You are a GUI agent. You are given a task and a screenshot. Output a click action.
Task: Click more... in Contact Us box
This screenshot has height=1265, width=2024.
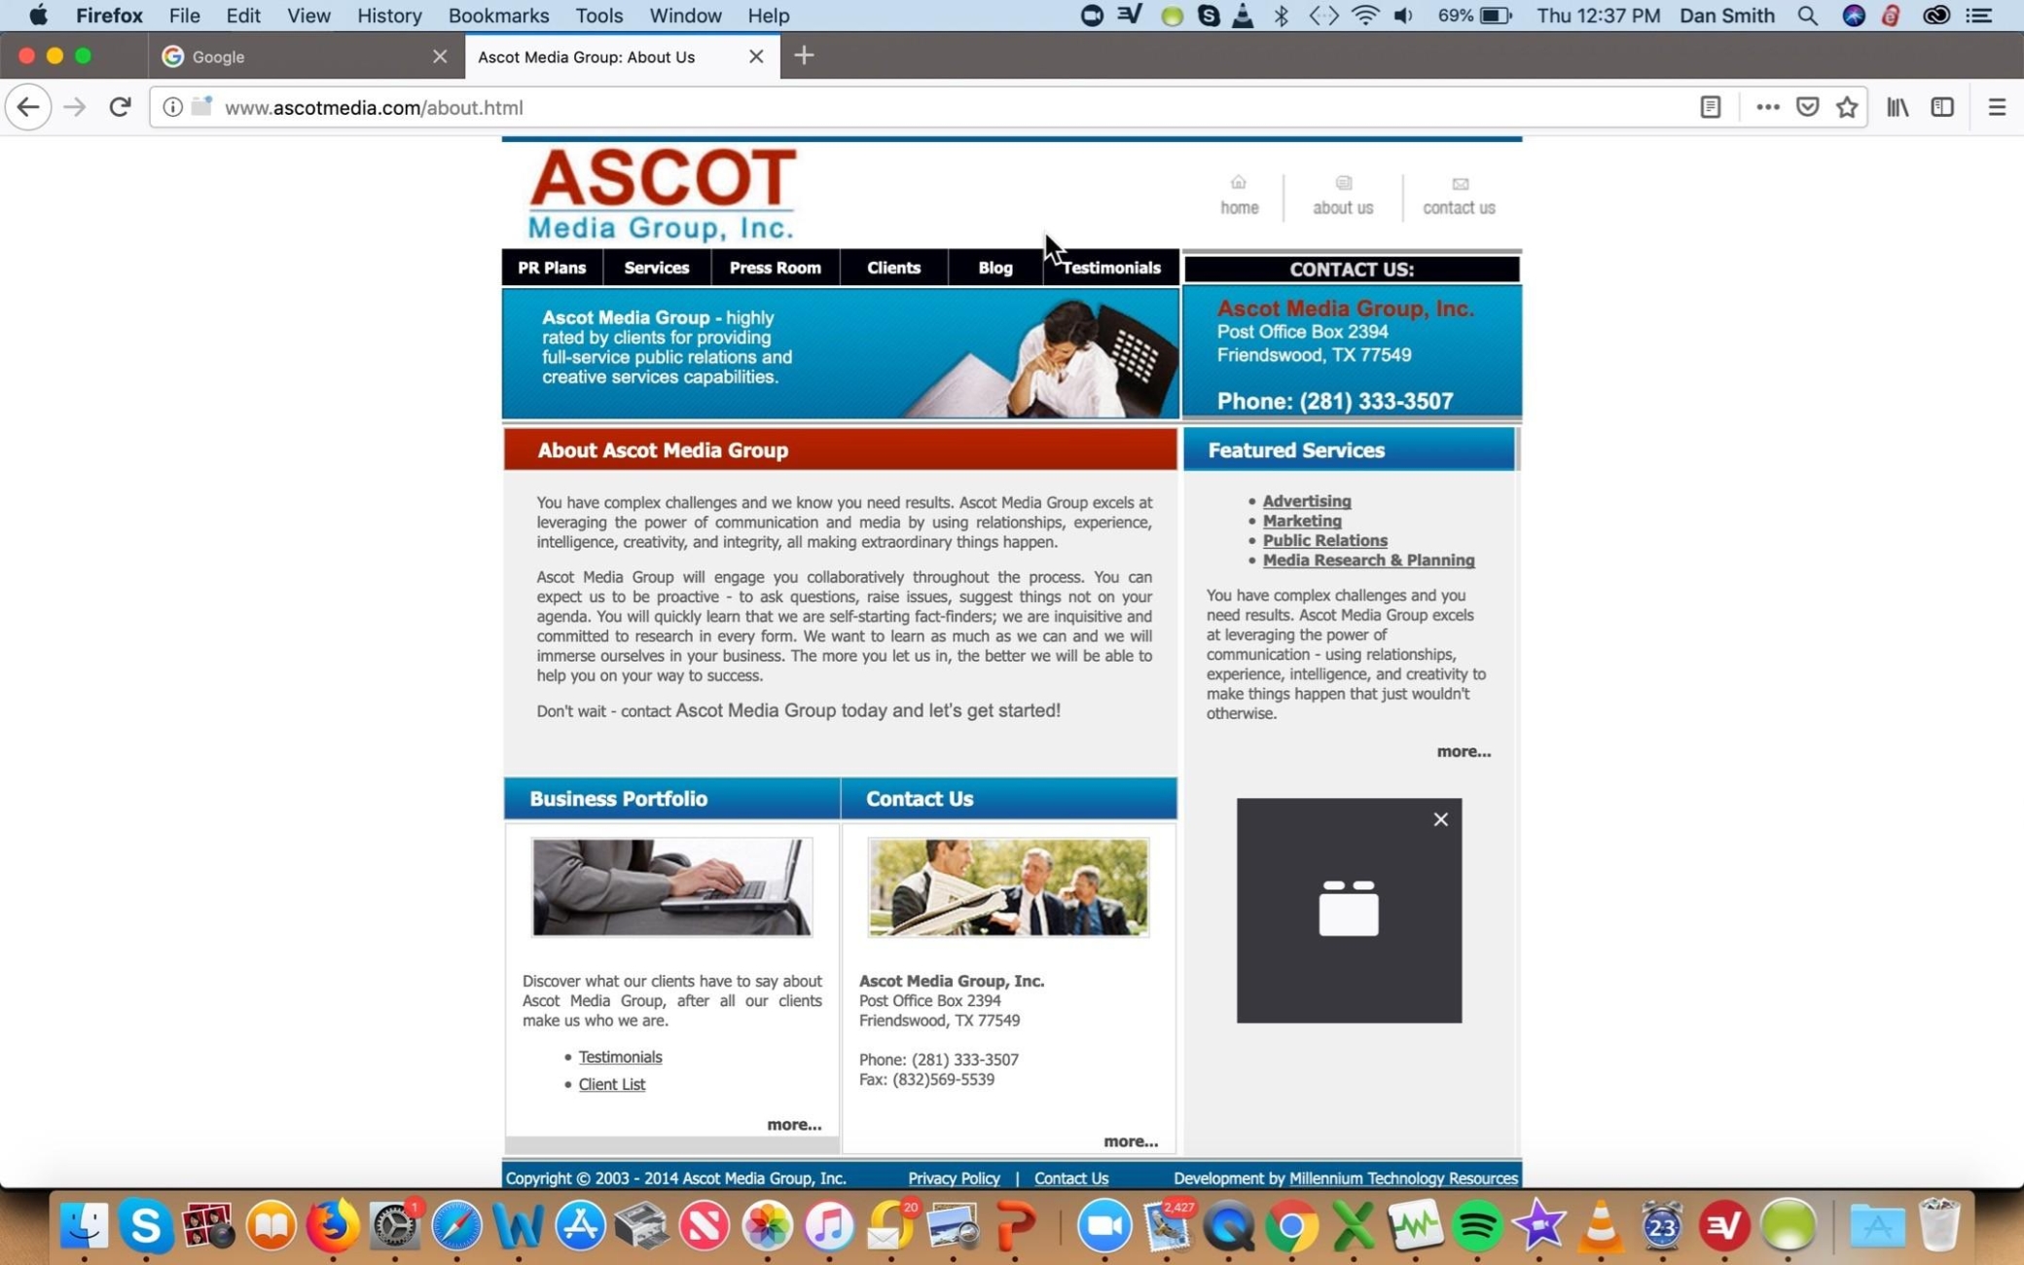click(x=1131, y=1140)
